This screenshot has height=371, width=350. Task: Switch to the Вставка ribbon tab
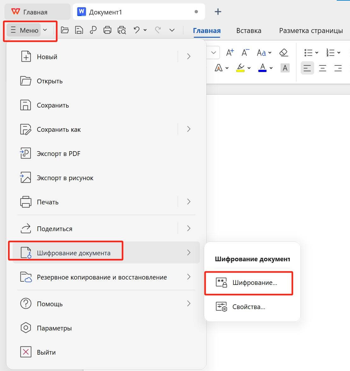(249, 30)
